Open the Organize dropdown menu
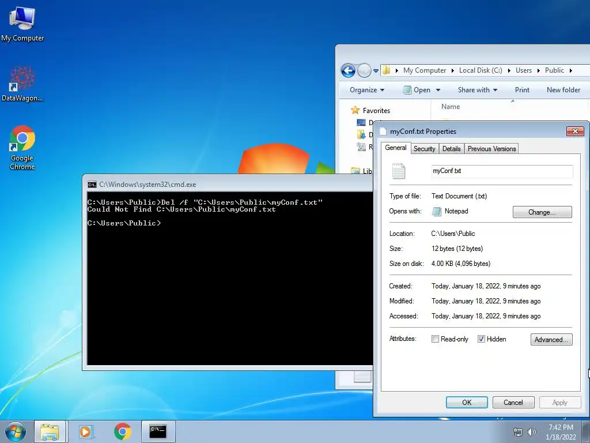 367,90
